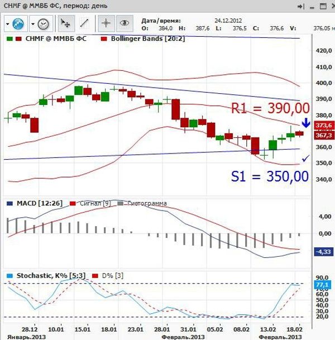
Task: Click the Сигнал red legend swatch
Action: point(73,204)
